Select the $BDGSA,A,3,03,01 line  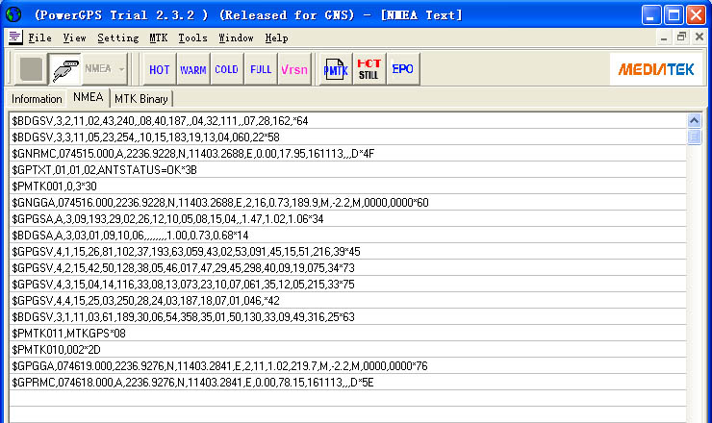click(348, 236)
